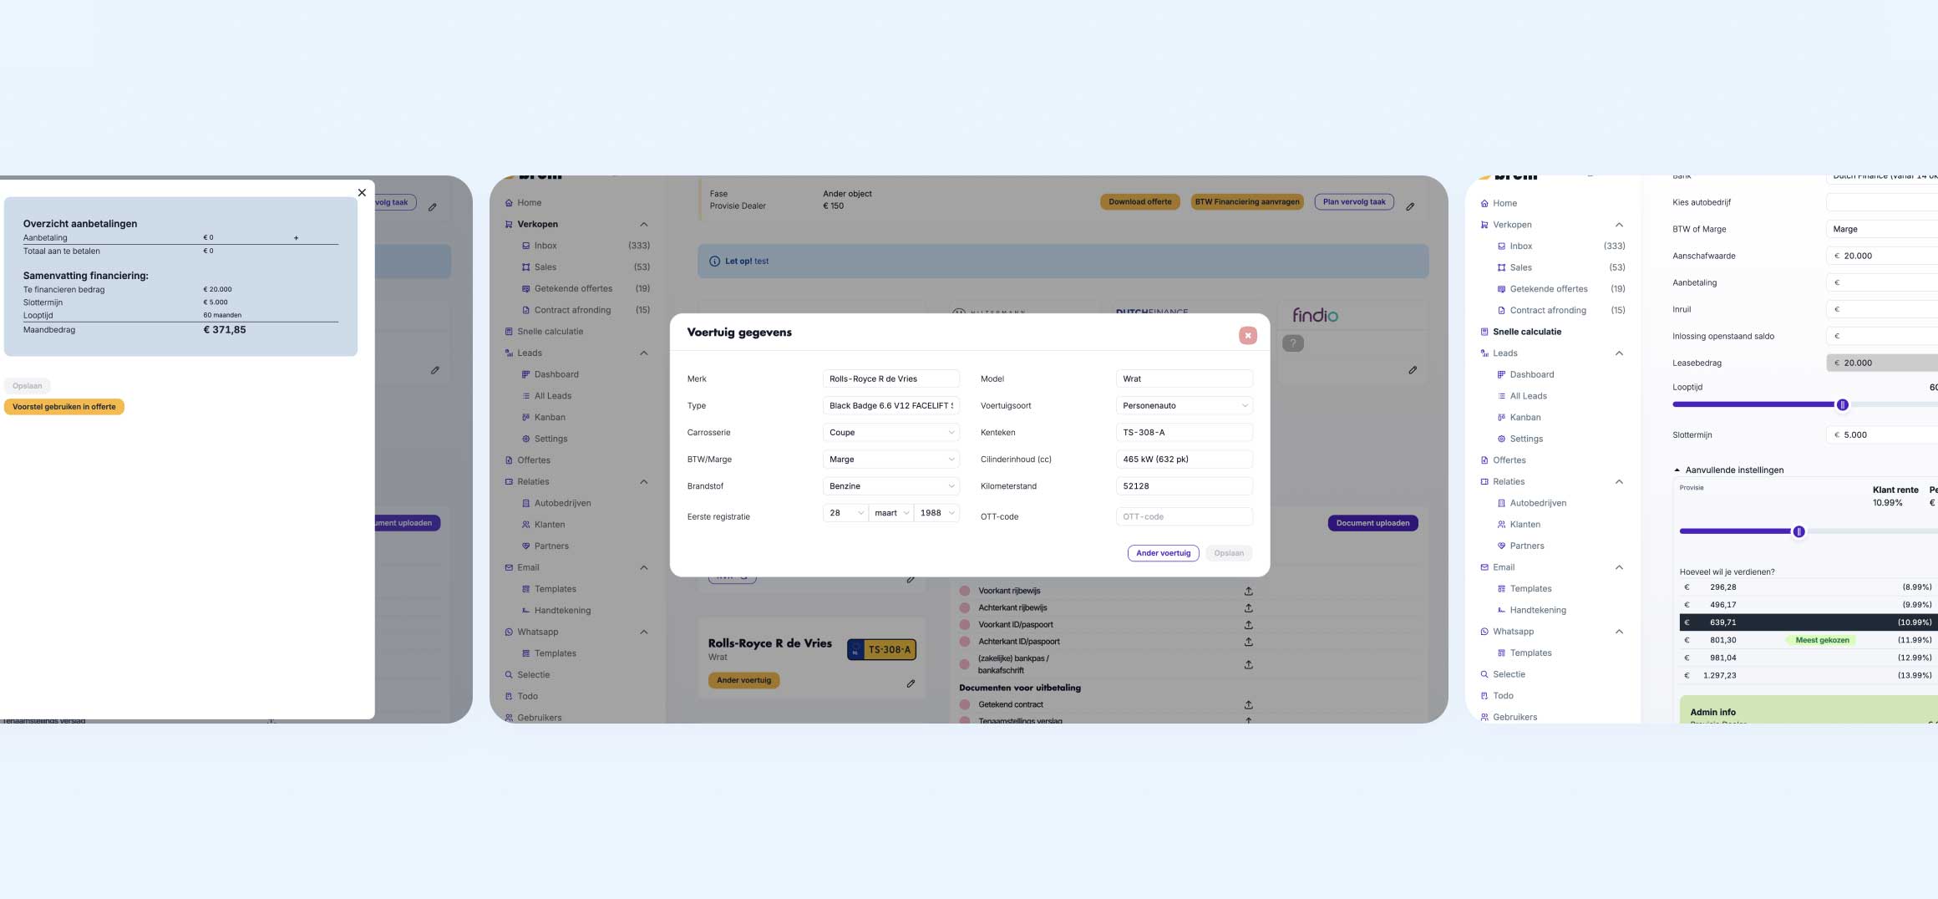This screenshot has width=1938, height=899.
Task: Collapse Email section in middle window sidebar
Action: (x=644, y=567)
